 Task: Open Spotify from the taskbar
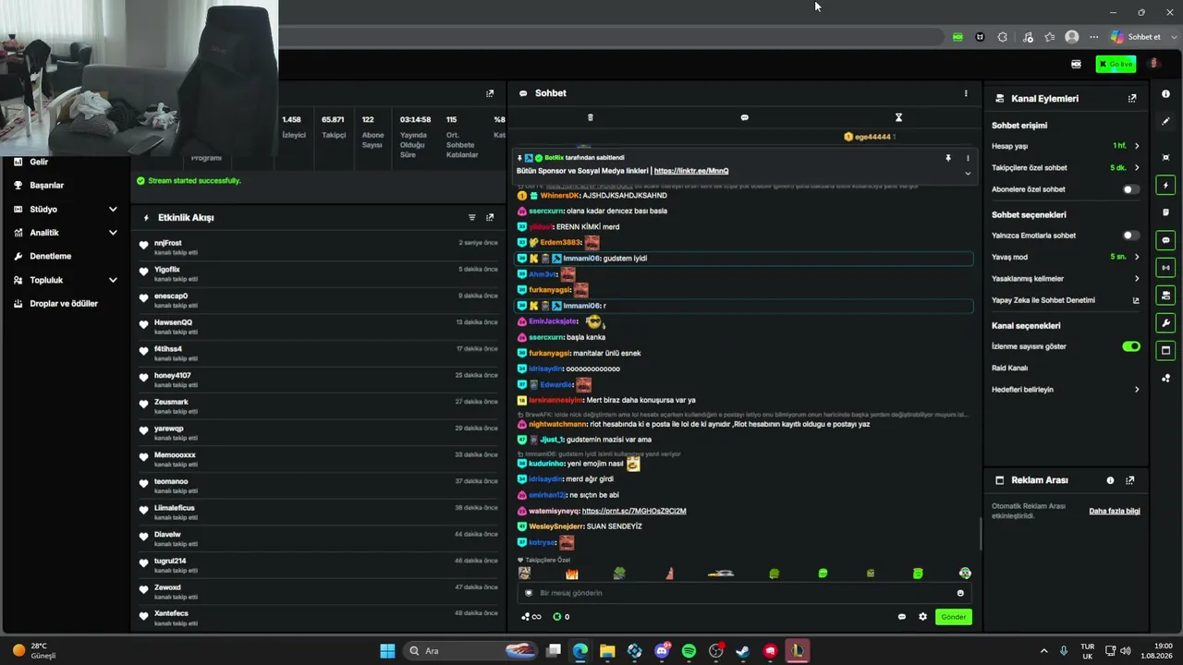pyautogui.click(x=689, y=651)
